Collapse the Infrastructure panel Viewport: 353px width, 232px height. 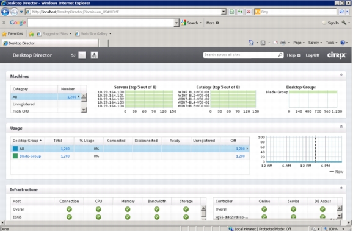point(341,188)
